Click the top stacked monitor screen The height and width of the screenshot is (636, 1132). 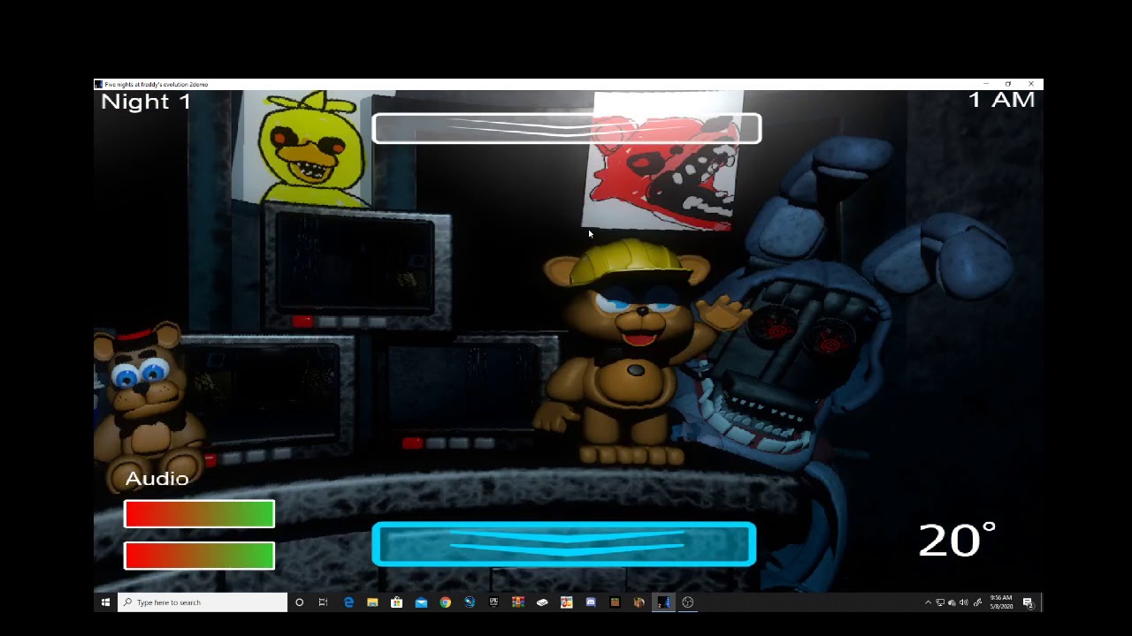pyautogui.click(x=357, y=264)
